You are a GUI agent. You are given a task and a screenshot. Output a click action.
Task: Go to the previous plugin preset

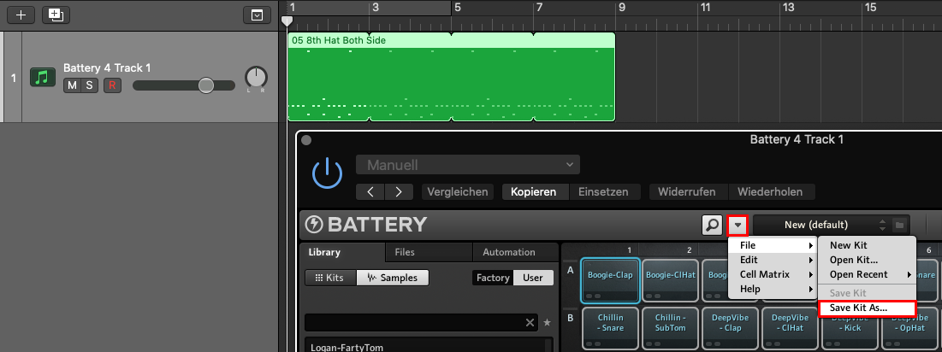pos(370,192)
